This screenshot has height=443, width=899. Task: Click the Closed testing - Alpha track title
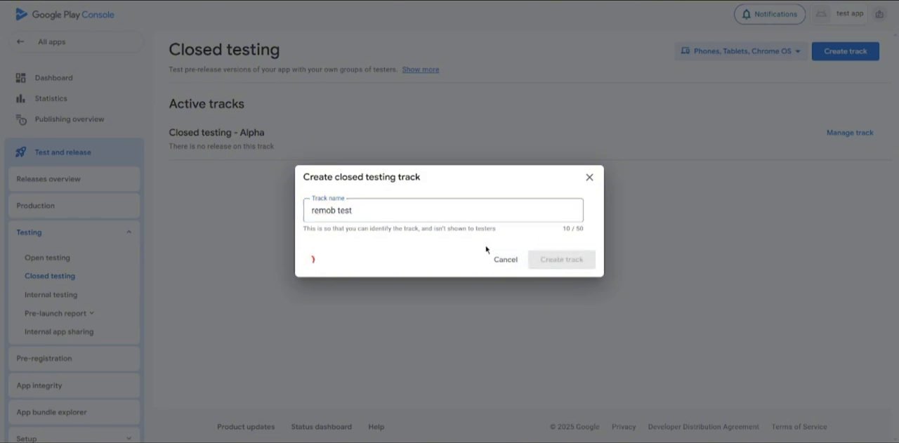click(216, 133)
